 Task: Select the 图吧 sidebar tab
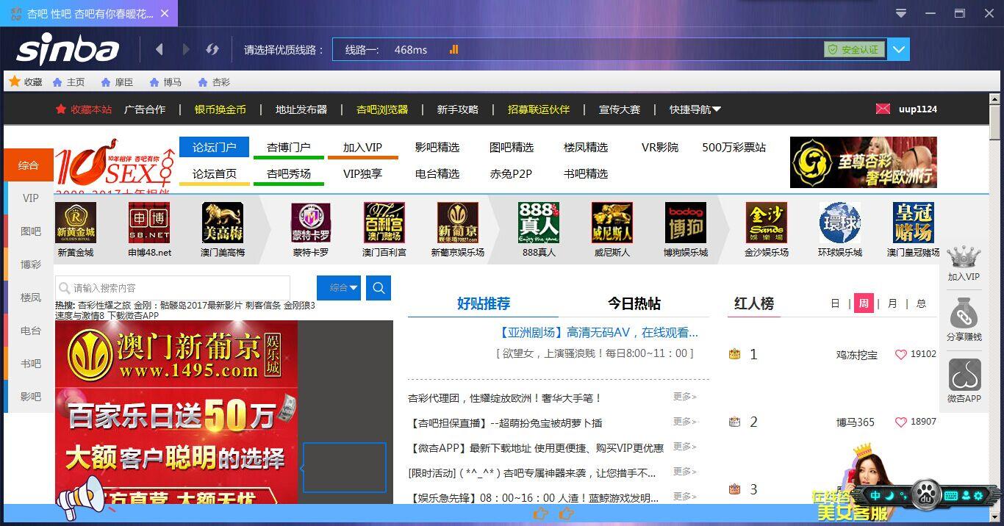coord(30,231)
